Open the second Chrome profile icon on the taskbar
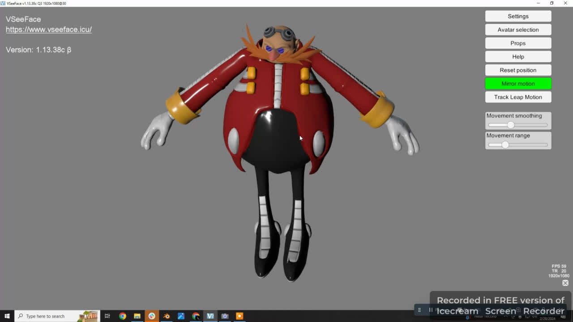 (x=196, y=316)
